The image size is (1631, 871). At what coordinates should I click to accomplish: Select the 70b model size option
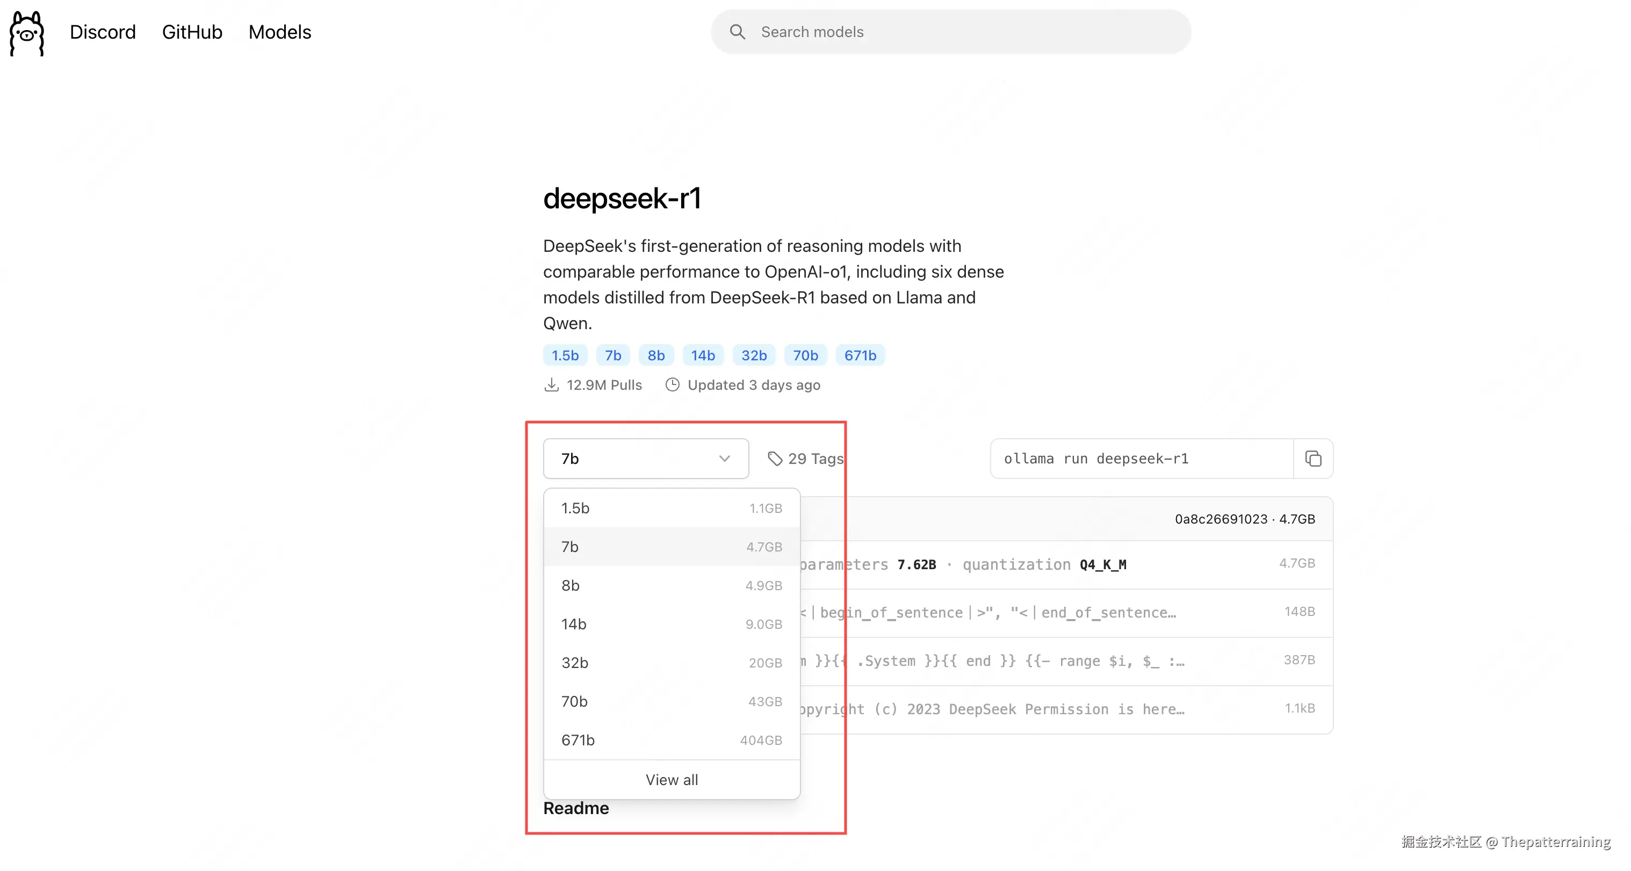coord(671,701)
